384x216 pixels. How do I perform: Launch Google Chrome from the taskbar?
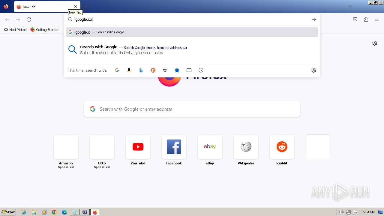point(54,212)
